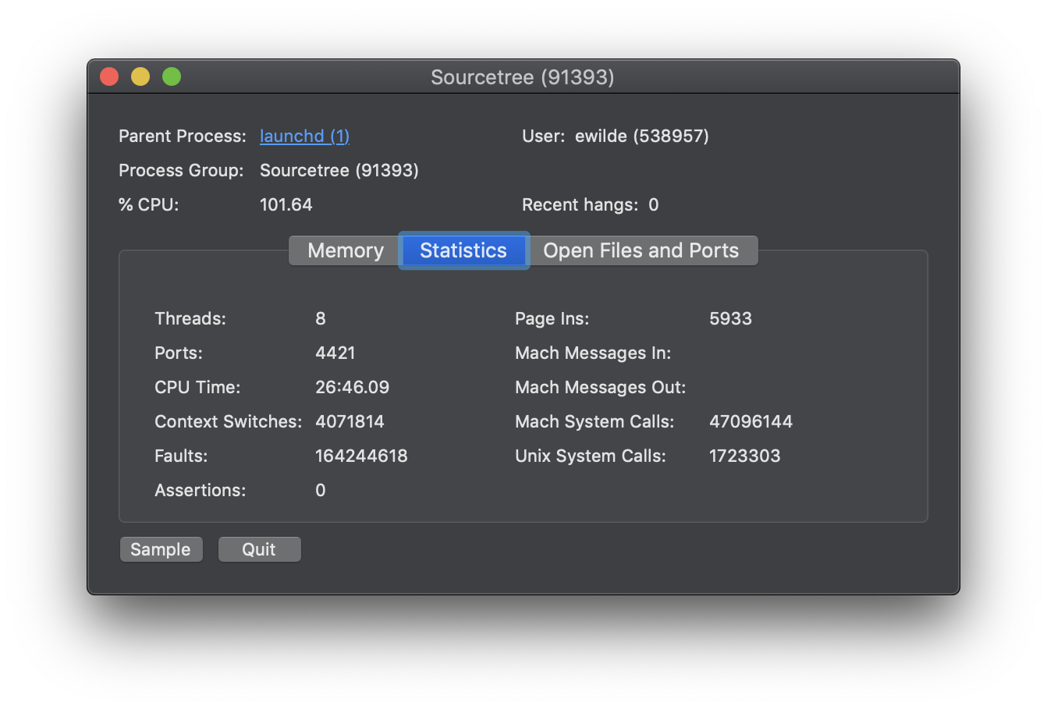This screenshot has height=710, width=1047.
Task: Select the Statistics tab
Action: tap(463, 250)
